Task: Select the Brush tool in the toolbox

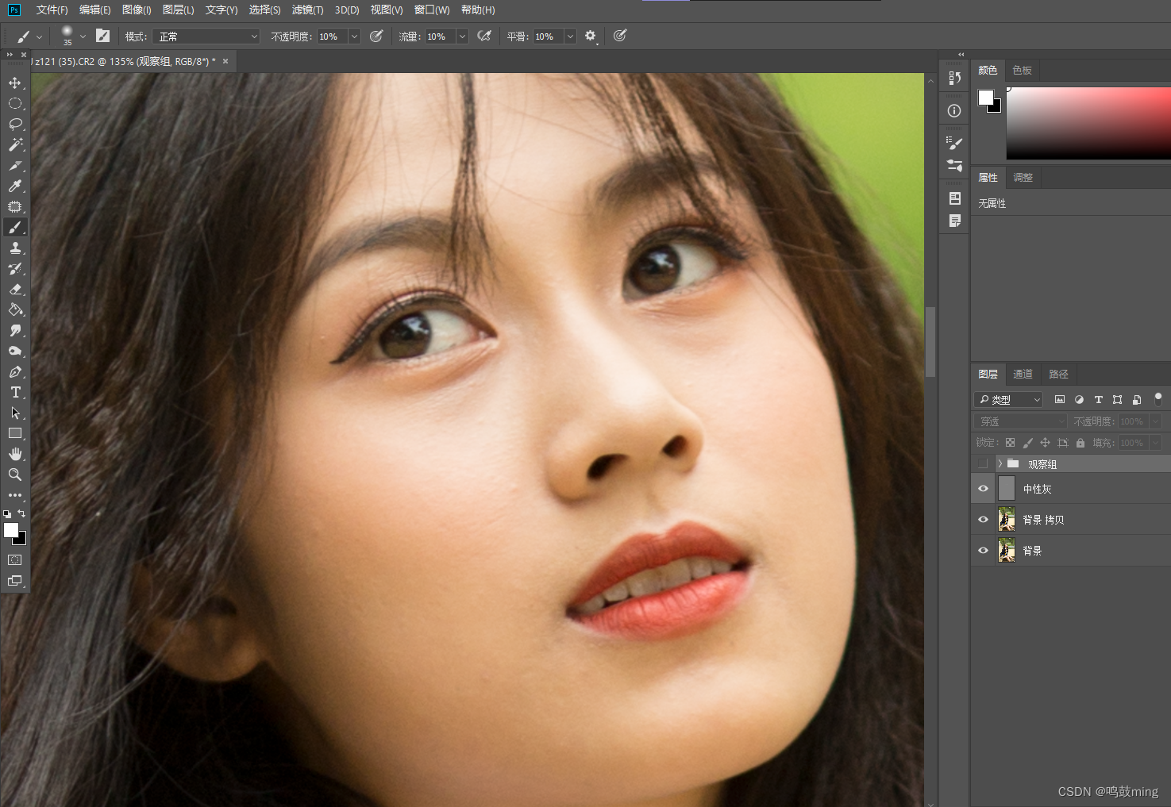Action: [x=15, y=228]
